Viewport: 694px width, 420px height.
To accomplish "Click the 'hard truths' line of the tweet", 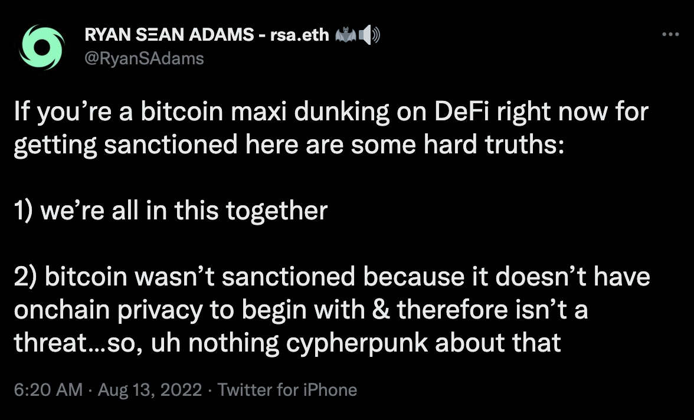I will 289,145.
